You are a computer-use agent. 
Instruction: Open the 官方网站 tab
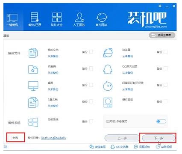pos(102,20)
